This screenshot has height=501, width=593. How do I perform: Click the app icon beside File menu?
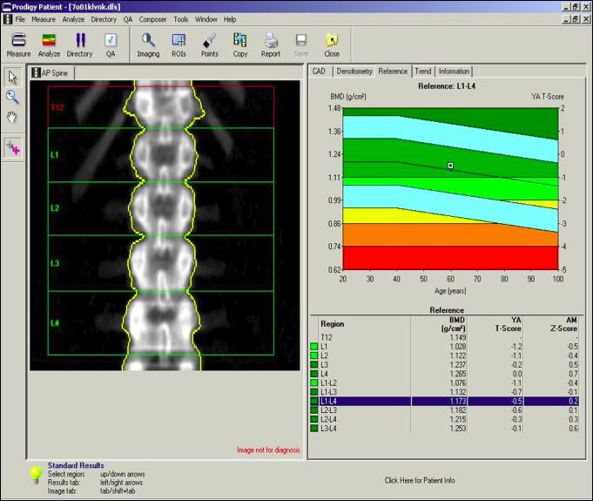8,19
